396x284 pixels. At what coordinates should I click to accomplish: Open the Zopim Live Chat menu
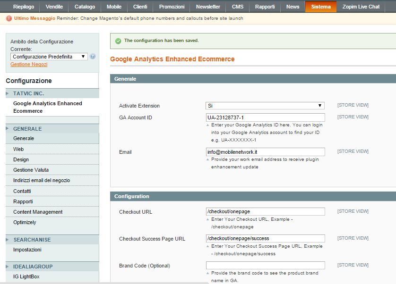click(361, 7)
